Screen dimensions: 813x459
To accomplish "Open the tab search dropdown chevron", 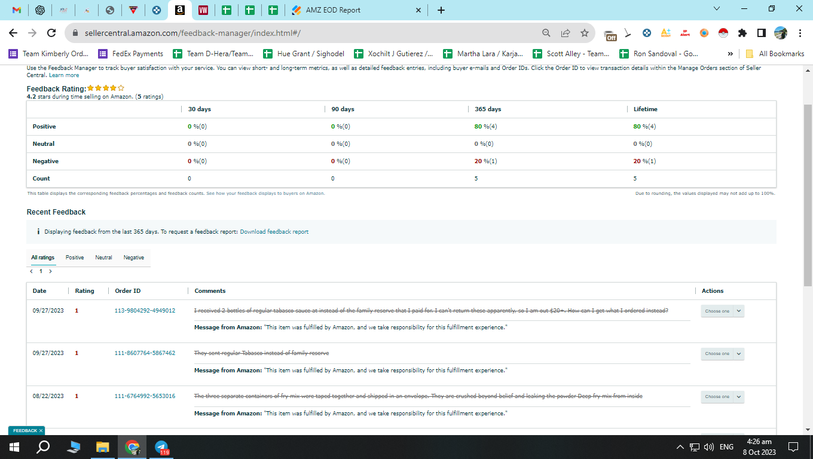I will tap(717, 9).
